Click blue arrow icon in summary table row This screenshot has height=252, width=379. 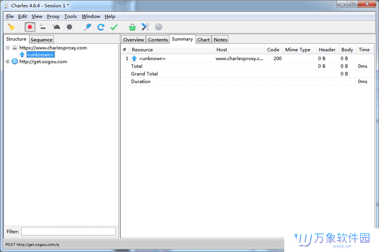click(134, 58)
